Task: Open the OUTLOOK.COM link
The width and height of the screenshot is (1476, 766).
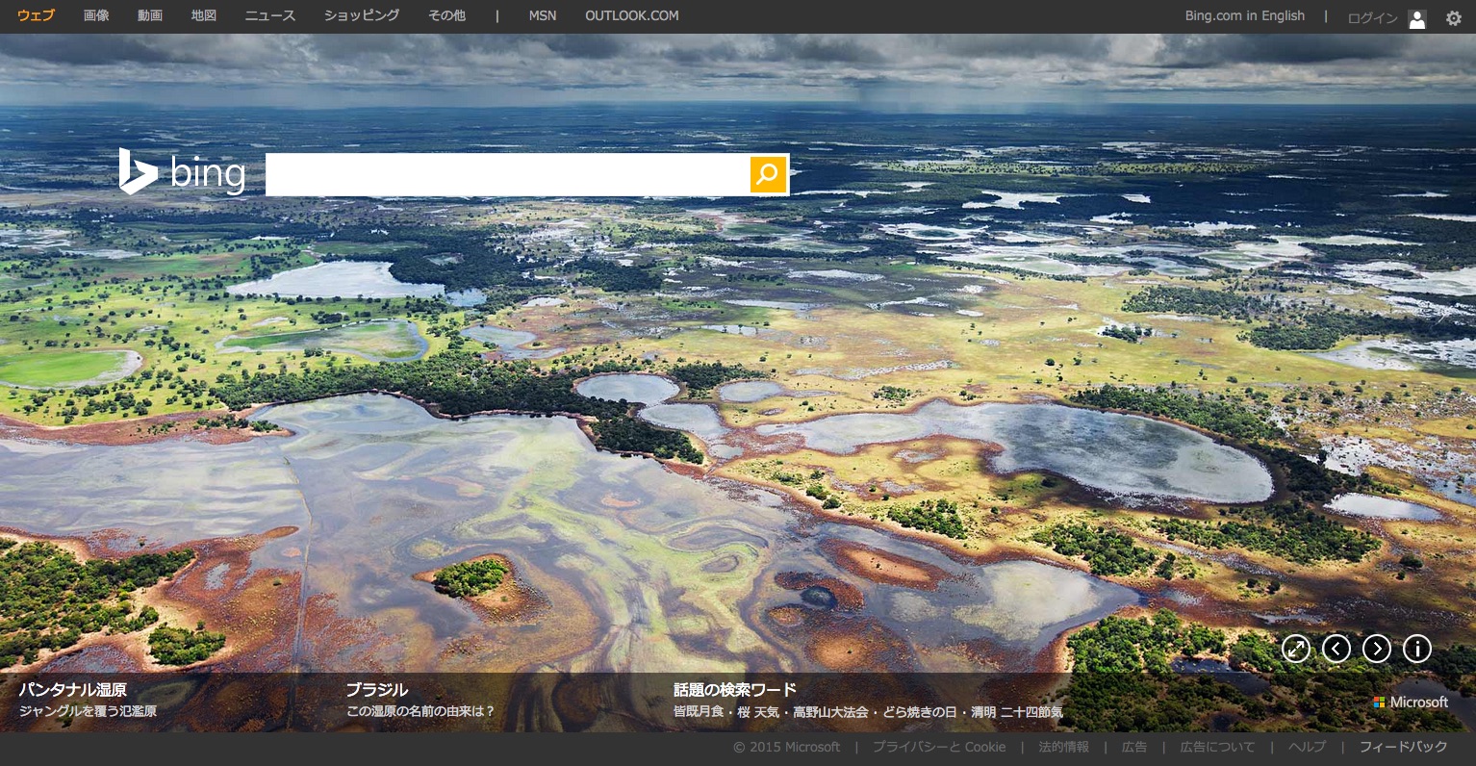Action: point(631,15)
